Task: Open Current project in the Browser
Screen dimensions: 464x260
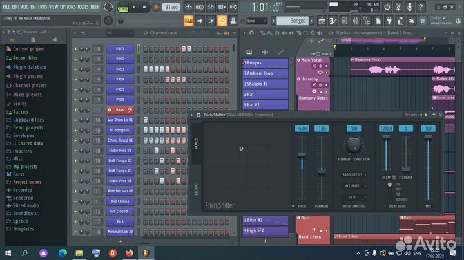Action: pos(26,49)
